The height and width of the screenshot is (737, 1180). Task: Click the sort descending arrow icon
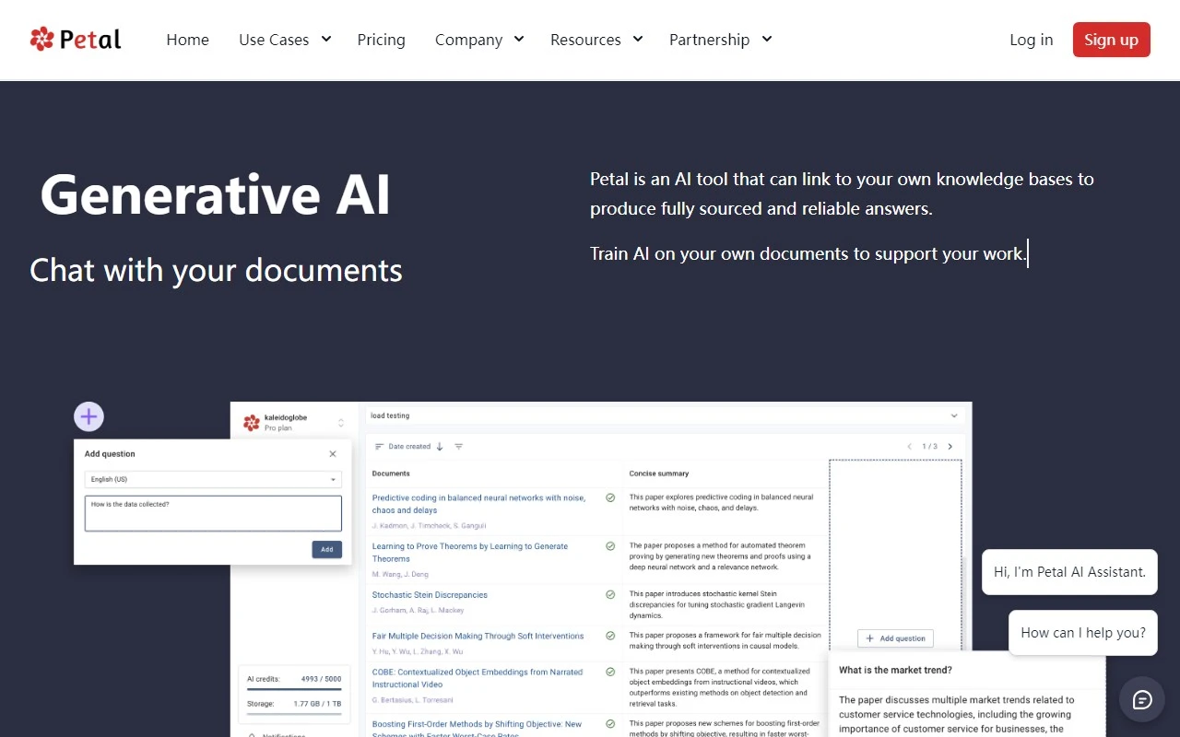click(x=440, y=446)
